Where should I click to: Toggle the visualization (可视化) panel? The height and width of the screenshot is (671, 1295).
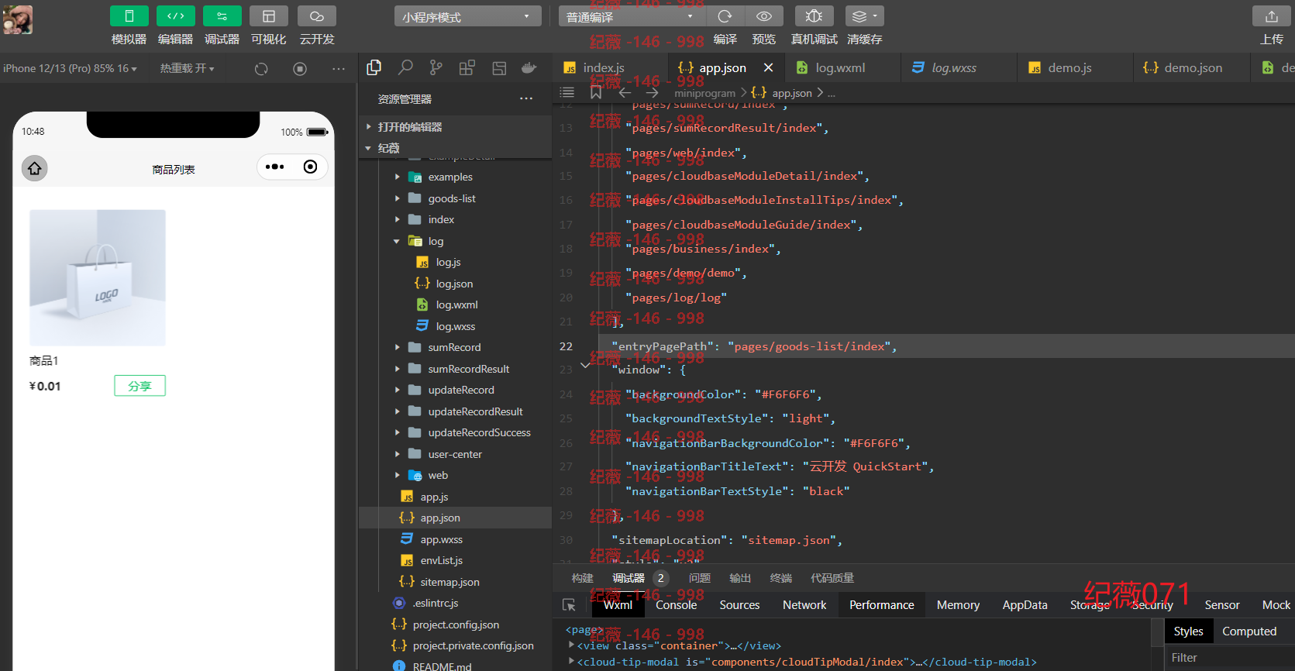click(x=269, y=16)
